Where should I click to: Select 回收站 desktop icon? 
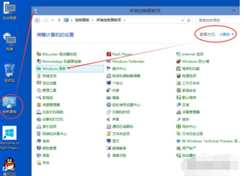tap(10, 73)
